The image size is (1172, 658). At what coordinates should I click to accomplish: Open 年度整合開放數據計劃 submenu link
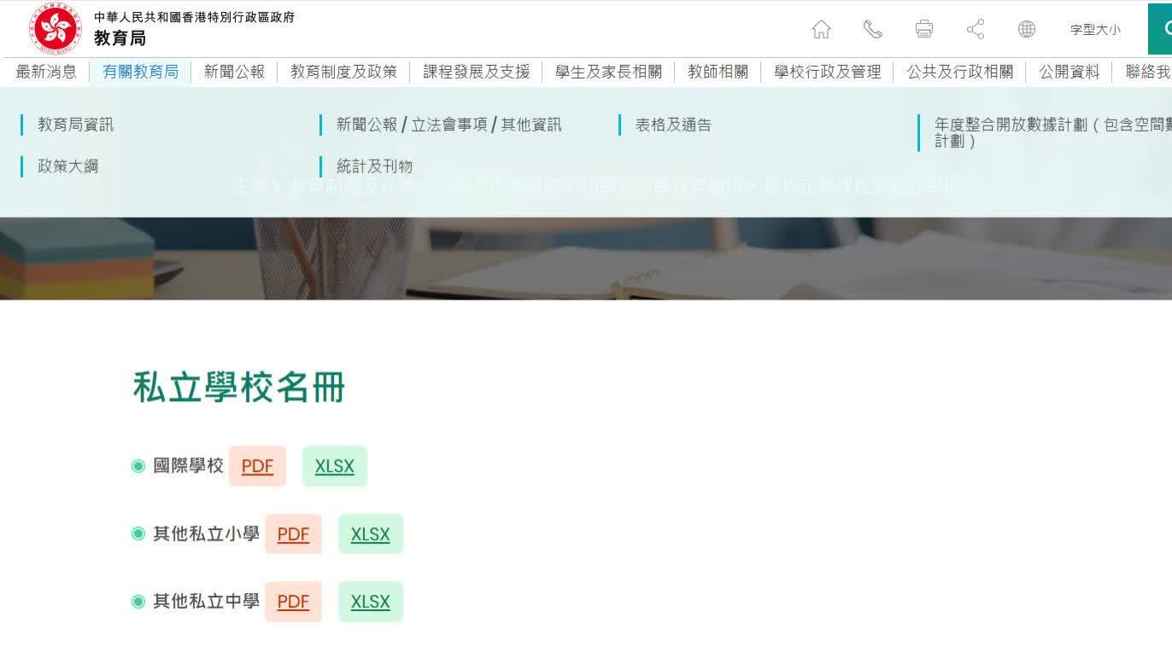click(x=1052, y=132)
